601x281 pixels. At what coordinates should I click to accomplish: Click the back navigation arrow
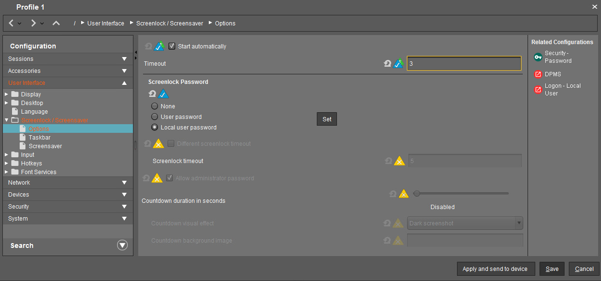[x=12, y=23]
